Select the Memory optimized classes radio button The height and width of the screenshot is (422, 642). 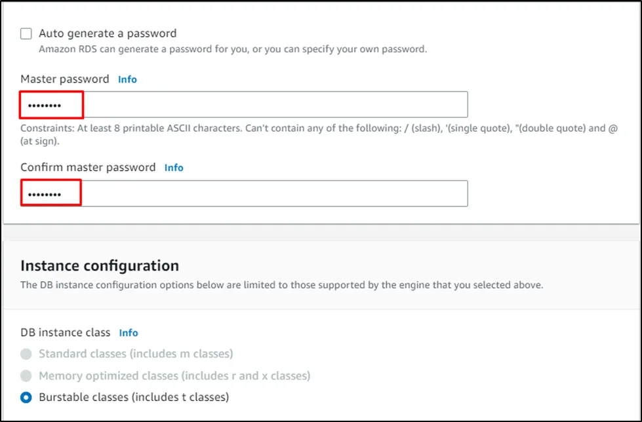click(26, 376)
